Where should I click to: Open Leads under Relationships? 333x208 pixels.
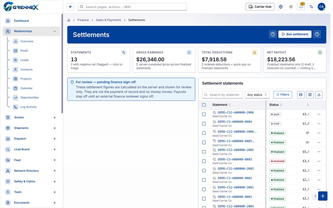pos(24,60)
